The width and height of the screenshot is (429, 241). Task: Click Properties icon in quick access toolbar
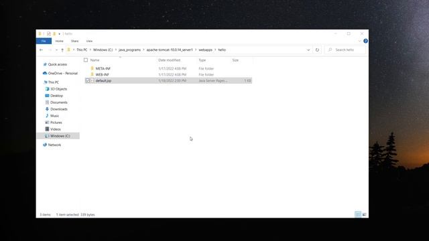(x=48, y=33)
